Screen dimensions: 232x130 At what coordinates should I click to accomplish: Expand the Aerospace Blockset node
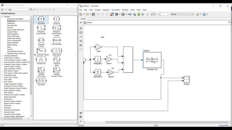2,56
